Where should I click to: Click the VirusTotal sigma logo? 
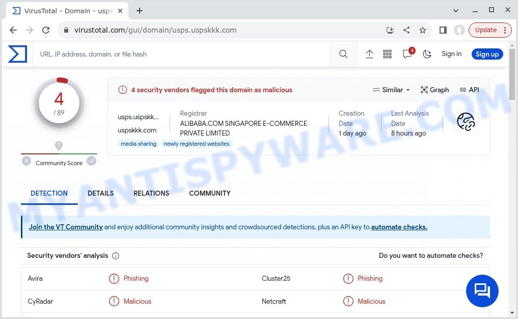[17, 54]
